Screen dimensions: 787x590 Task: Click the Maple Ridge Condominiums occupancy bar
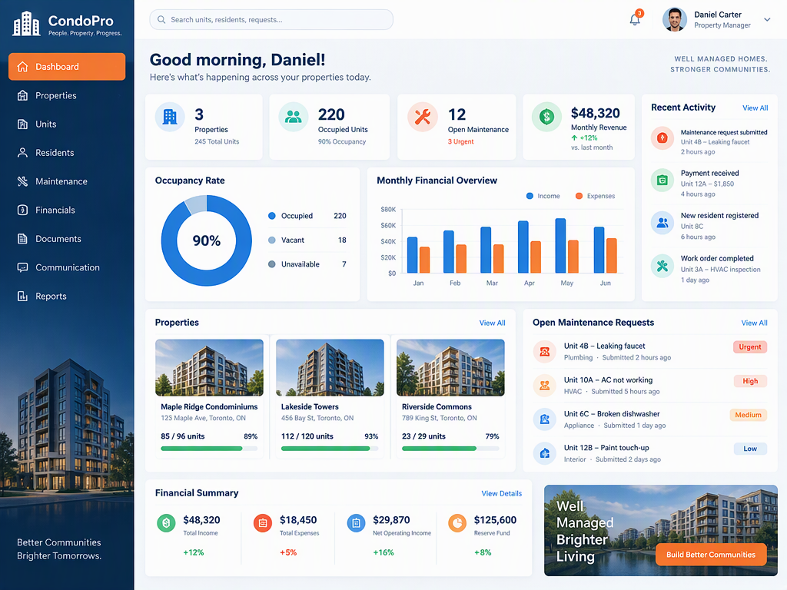[209, 449]
